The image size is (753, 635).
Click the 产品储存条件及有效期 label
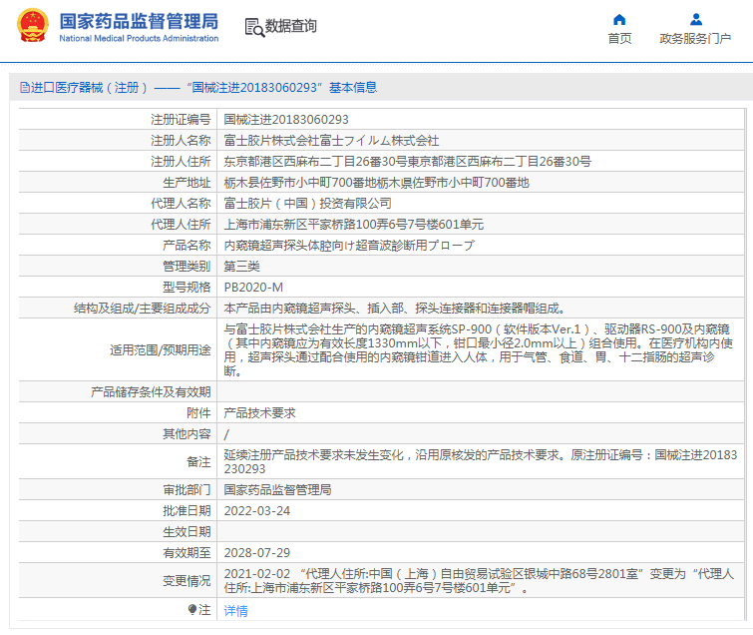[x=151, y=392]
